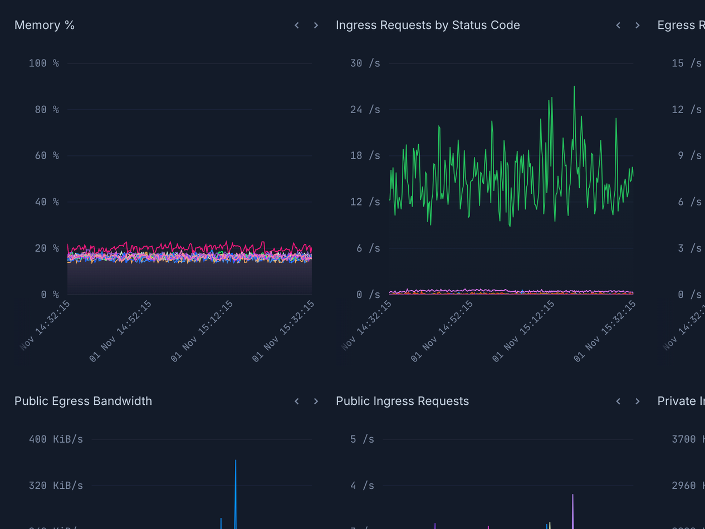
Task: Click the 01 Nov 14:52:15 label under Ingress Requests chart
Action: click(441, 332)
